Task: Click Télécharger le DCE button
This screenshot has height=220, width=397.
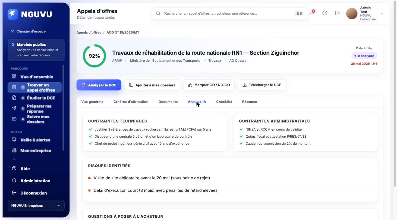Action: (262, 85)
